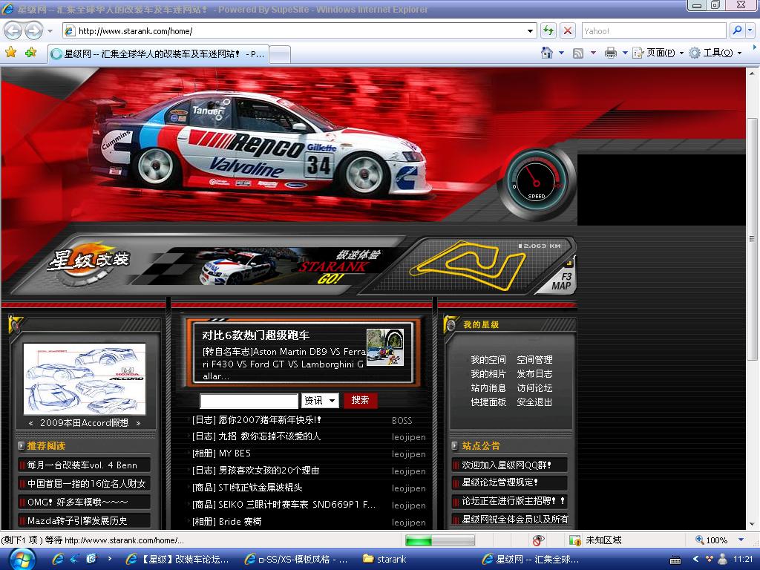Viewport: 760px width, 570px height.
Task: Open the 资讯 search category dropdown
Action: coord(320,400)
